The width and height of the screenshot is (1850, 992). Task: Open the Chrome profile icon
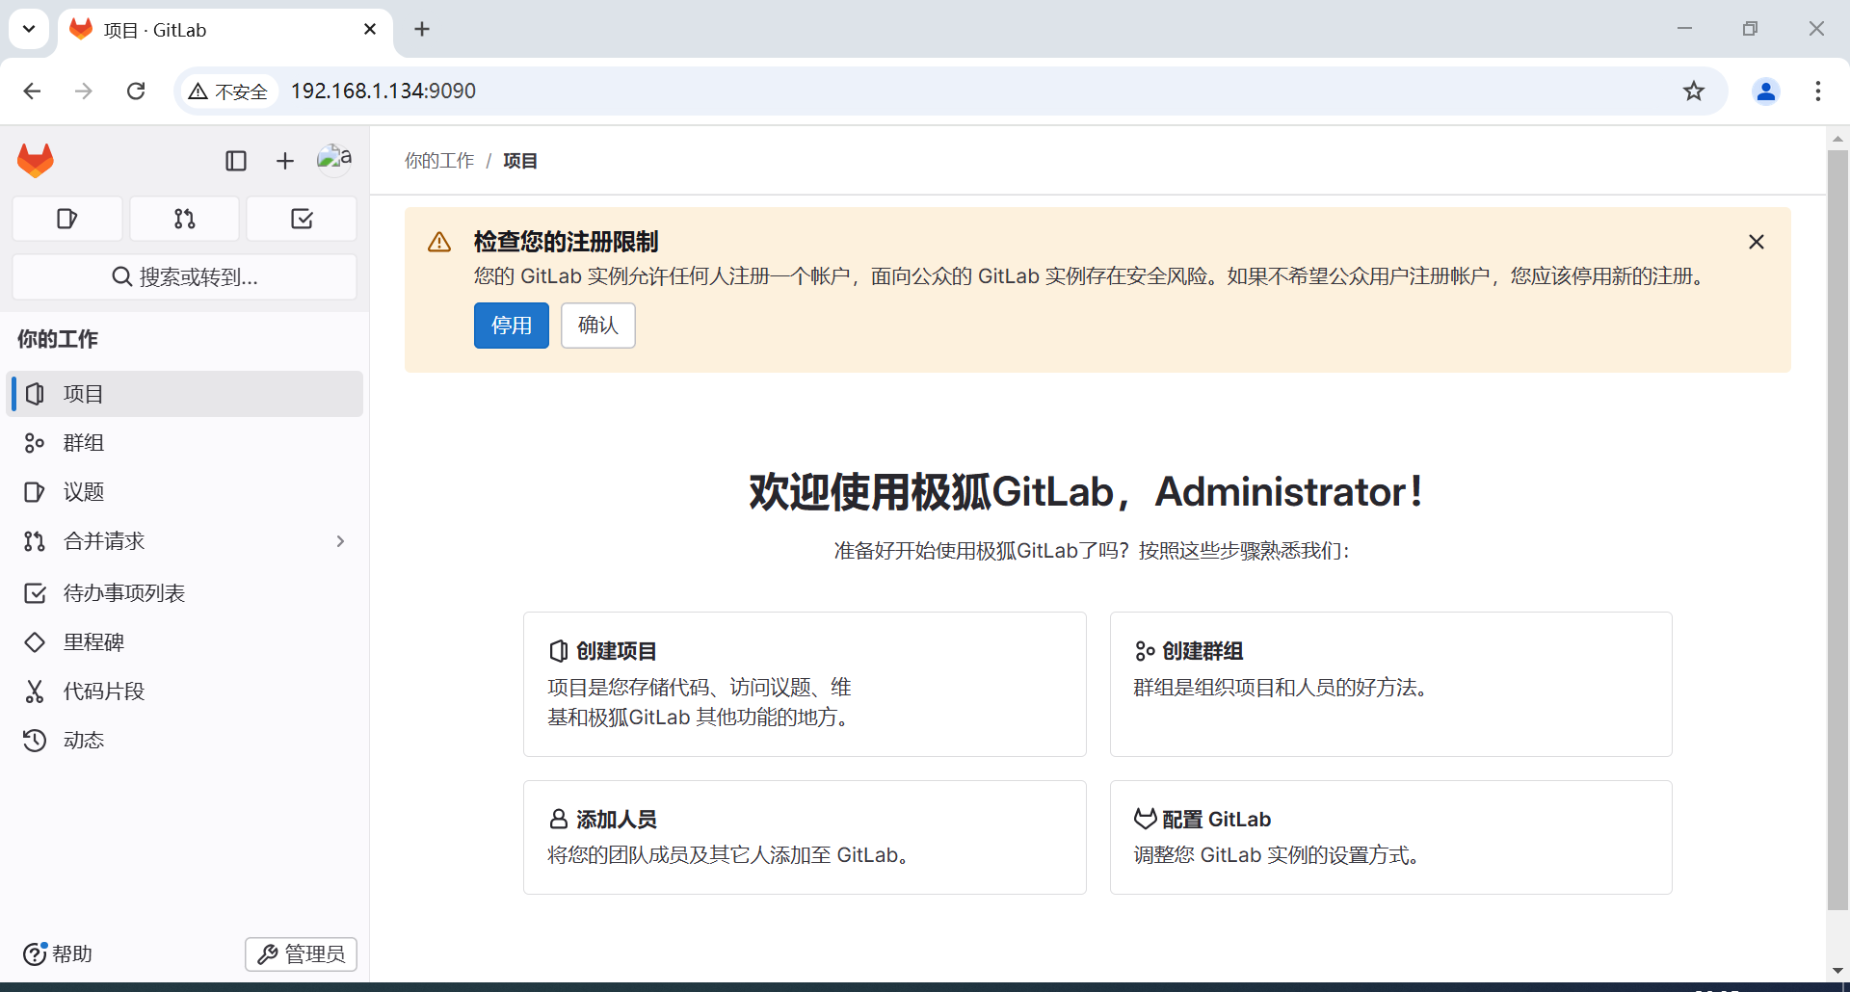1766,91
